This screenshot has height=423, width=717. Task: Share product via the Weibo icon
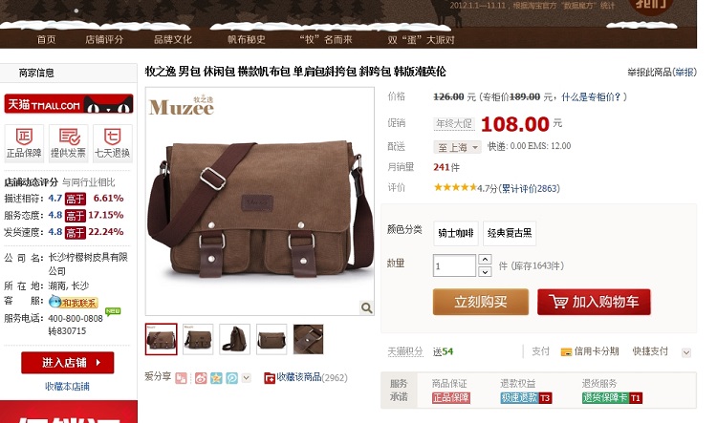coord(201,378)
